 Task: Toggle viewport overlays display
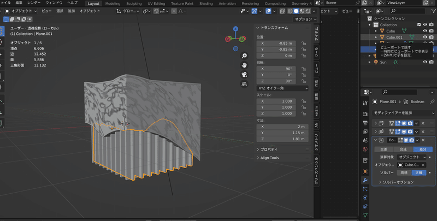tap(268, 11)
